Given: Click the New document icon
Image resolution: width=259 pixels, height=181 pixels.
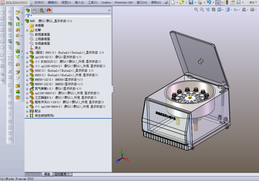Looking at the screenshot, I should (173, 2).
